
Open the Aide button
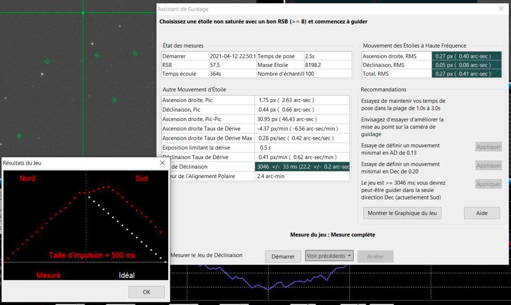click(482, 213)
